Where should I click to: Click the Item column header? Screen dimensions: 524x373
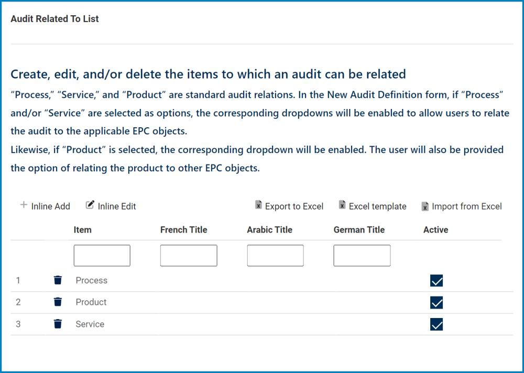pos(81,229)
